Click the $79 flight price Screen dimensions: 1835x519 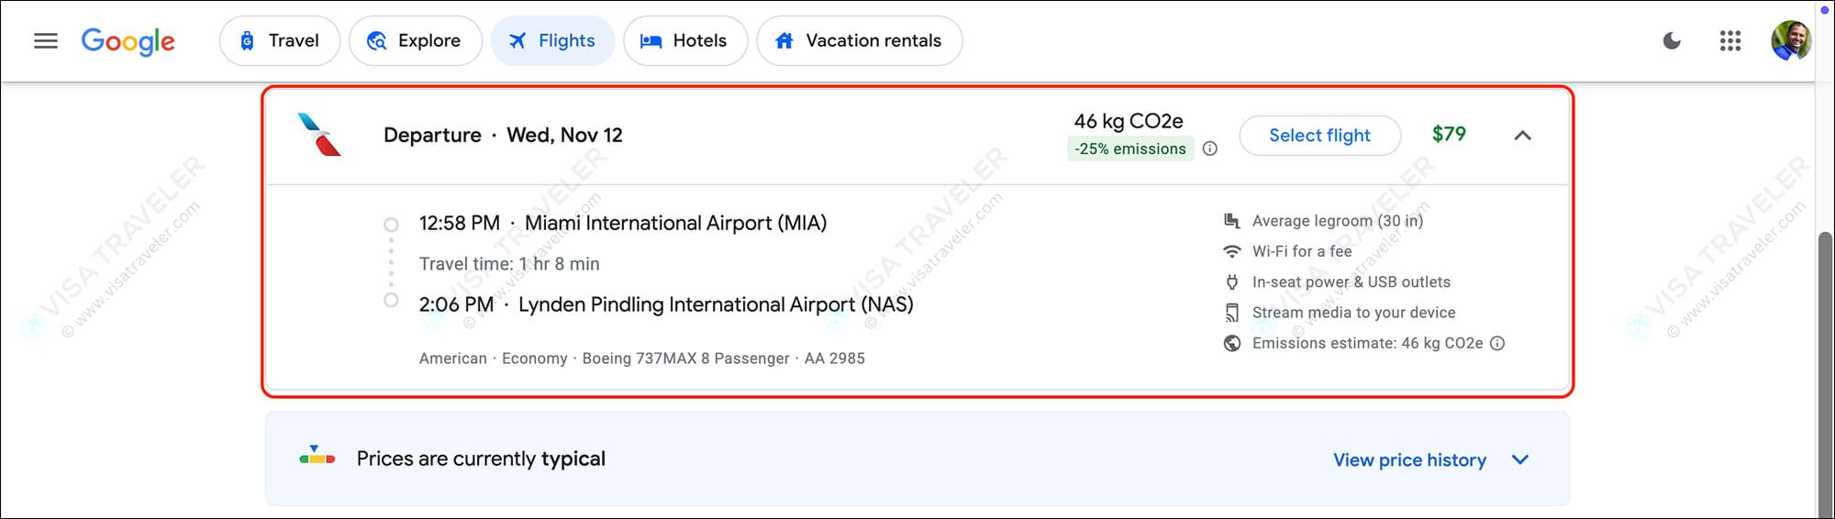pyautogui.click(x=1449, y=134)
